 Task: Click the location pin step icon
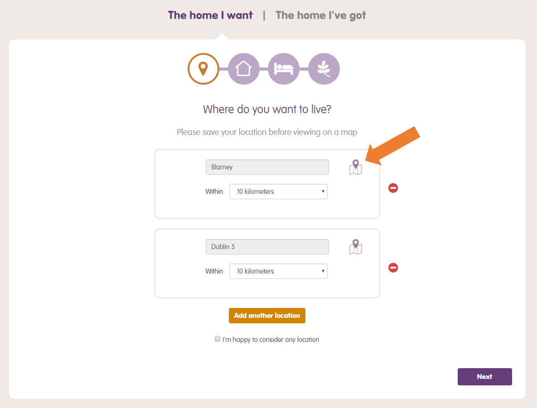[x=203, y=69]
